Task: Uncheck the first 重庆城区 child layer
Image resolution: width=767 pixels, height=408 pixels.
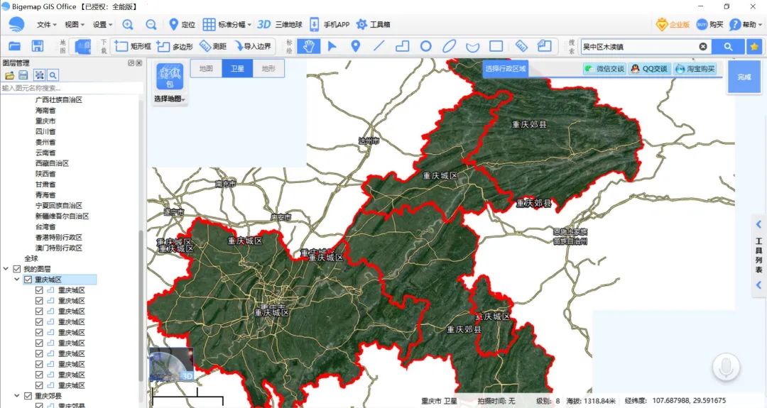Action: (39, 290)
